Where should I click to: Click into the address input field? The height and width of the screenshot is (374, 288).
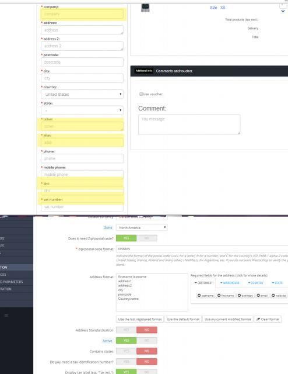(x=82, y=30)
